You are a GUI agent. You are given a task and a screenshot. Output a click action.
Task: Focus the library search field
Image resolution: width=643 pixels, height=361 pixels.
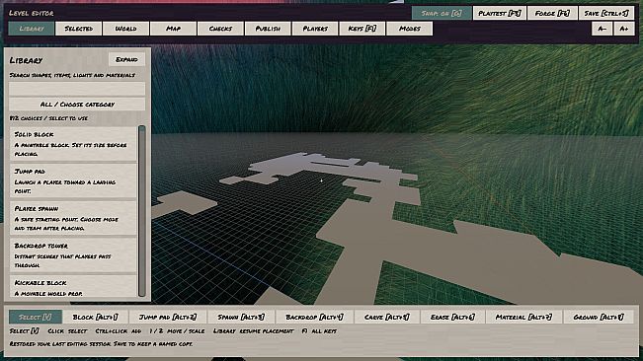77,89
